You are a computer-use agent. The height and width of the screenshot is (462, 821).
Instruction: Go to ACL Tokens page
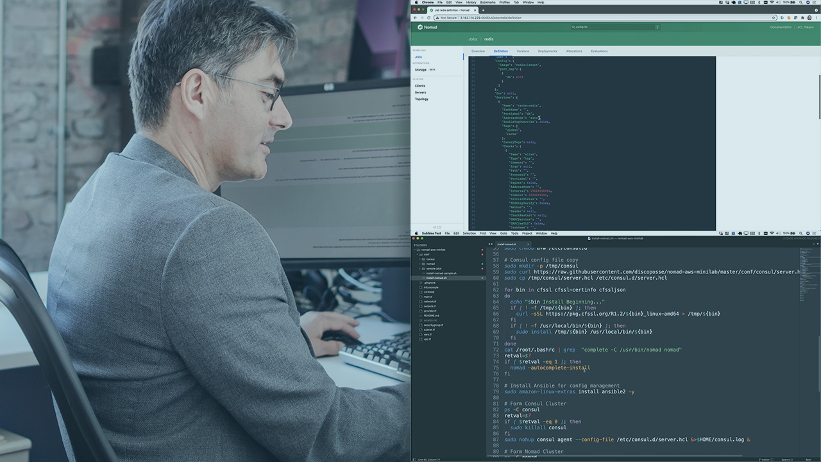807,27
